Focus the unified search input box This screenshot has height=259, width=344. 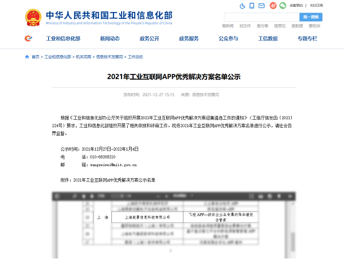coord(262,17)
